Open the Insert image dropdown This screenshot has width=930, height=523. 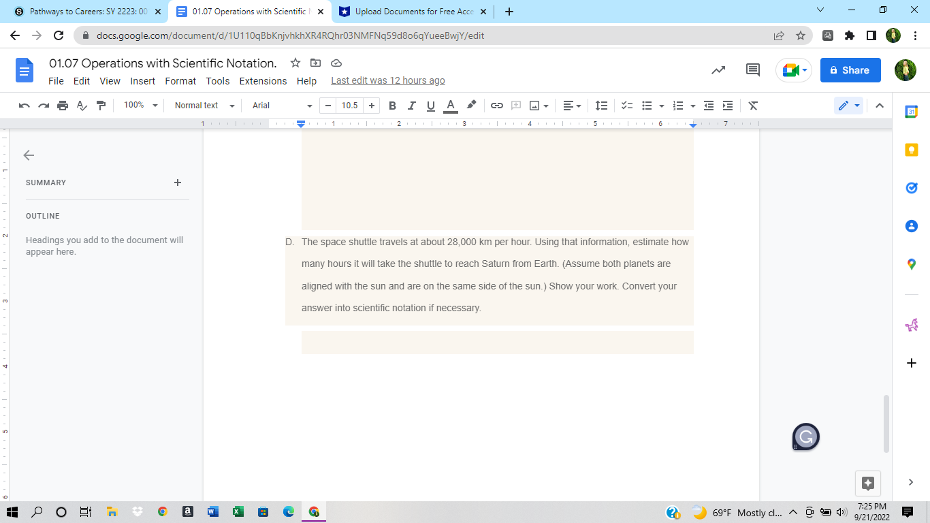[x=539, y=106]
